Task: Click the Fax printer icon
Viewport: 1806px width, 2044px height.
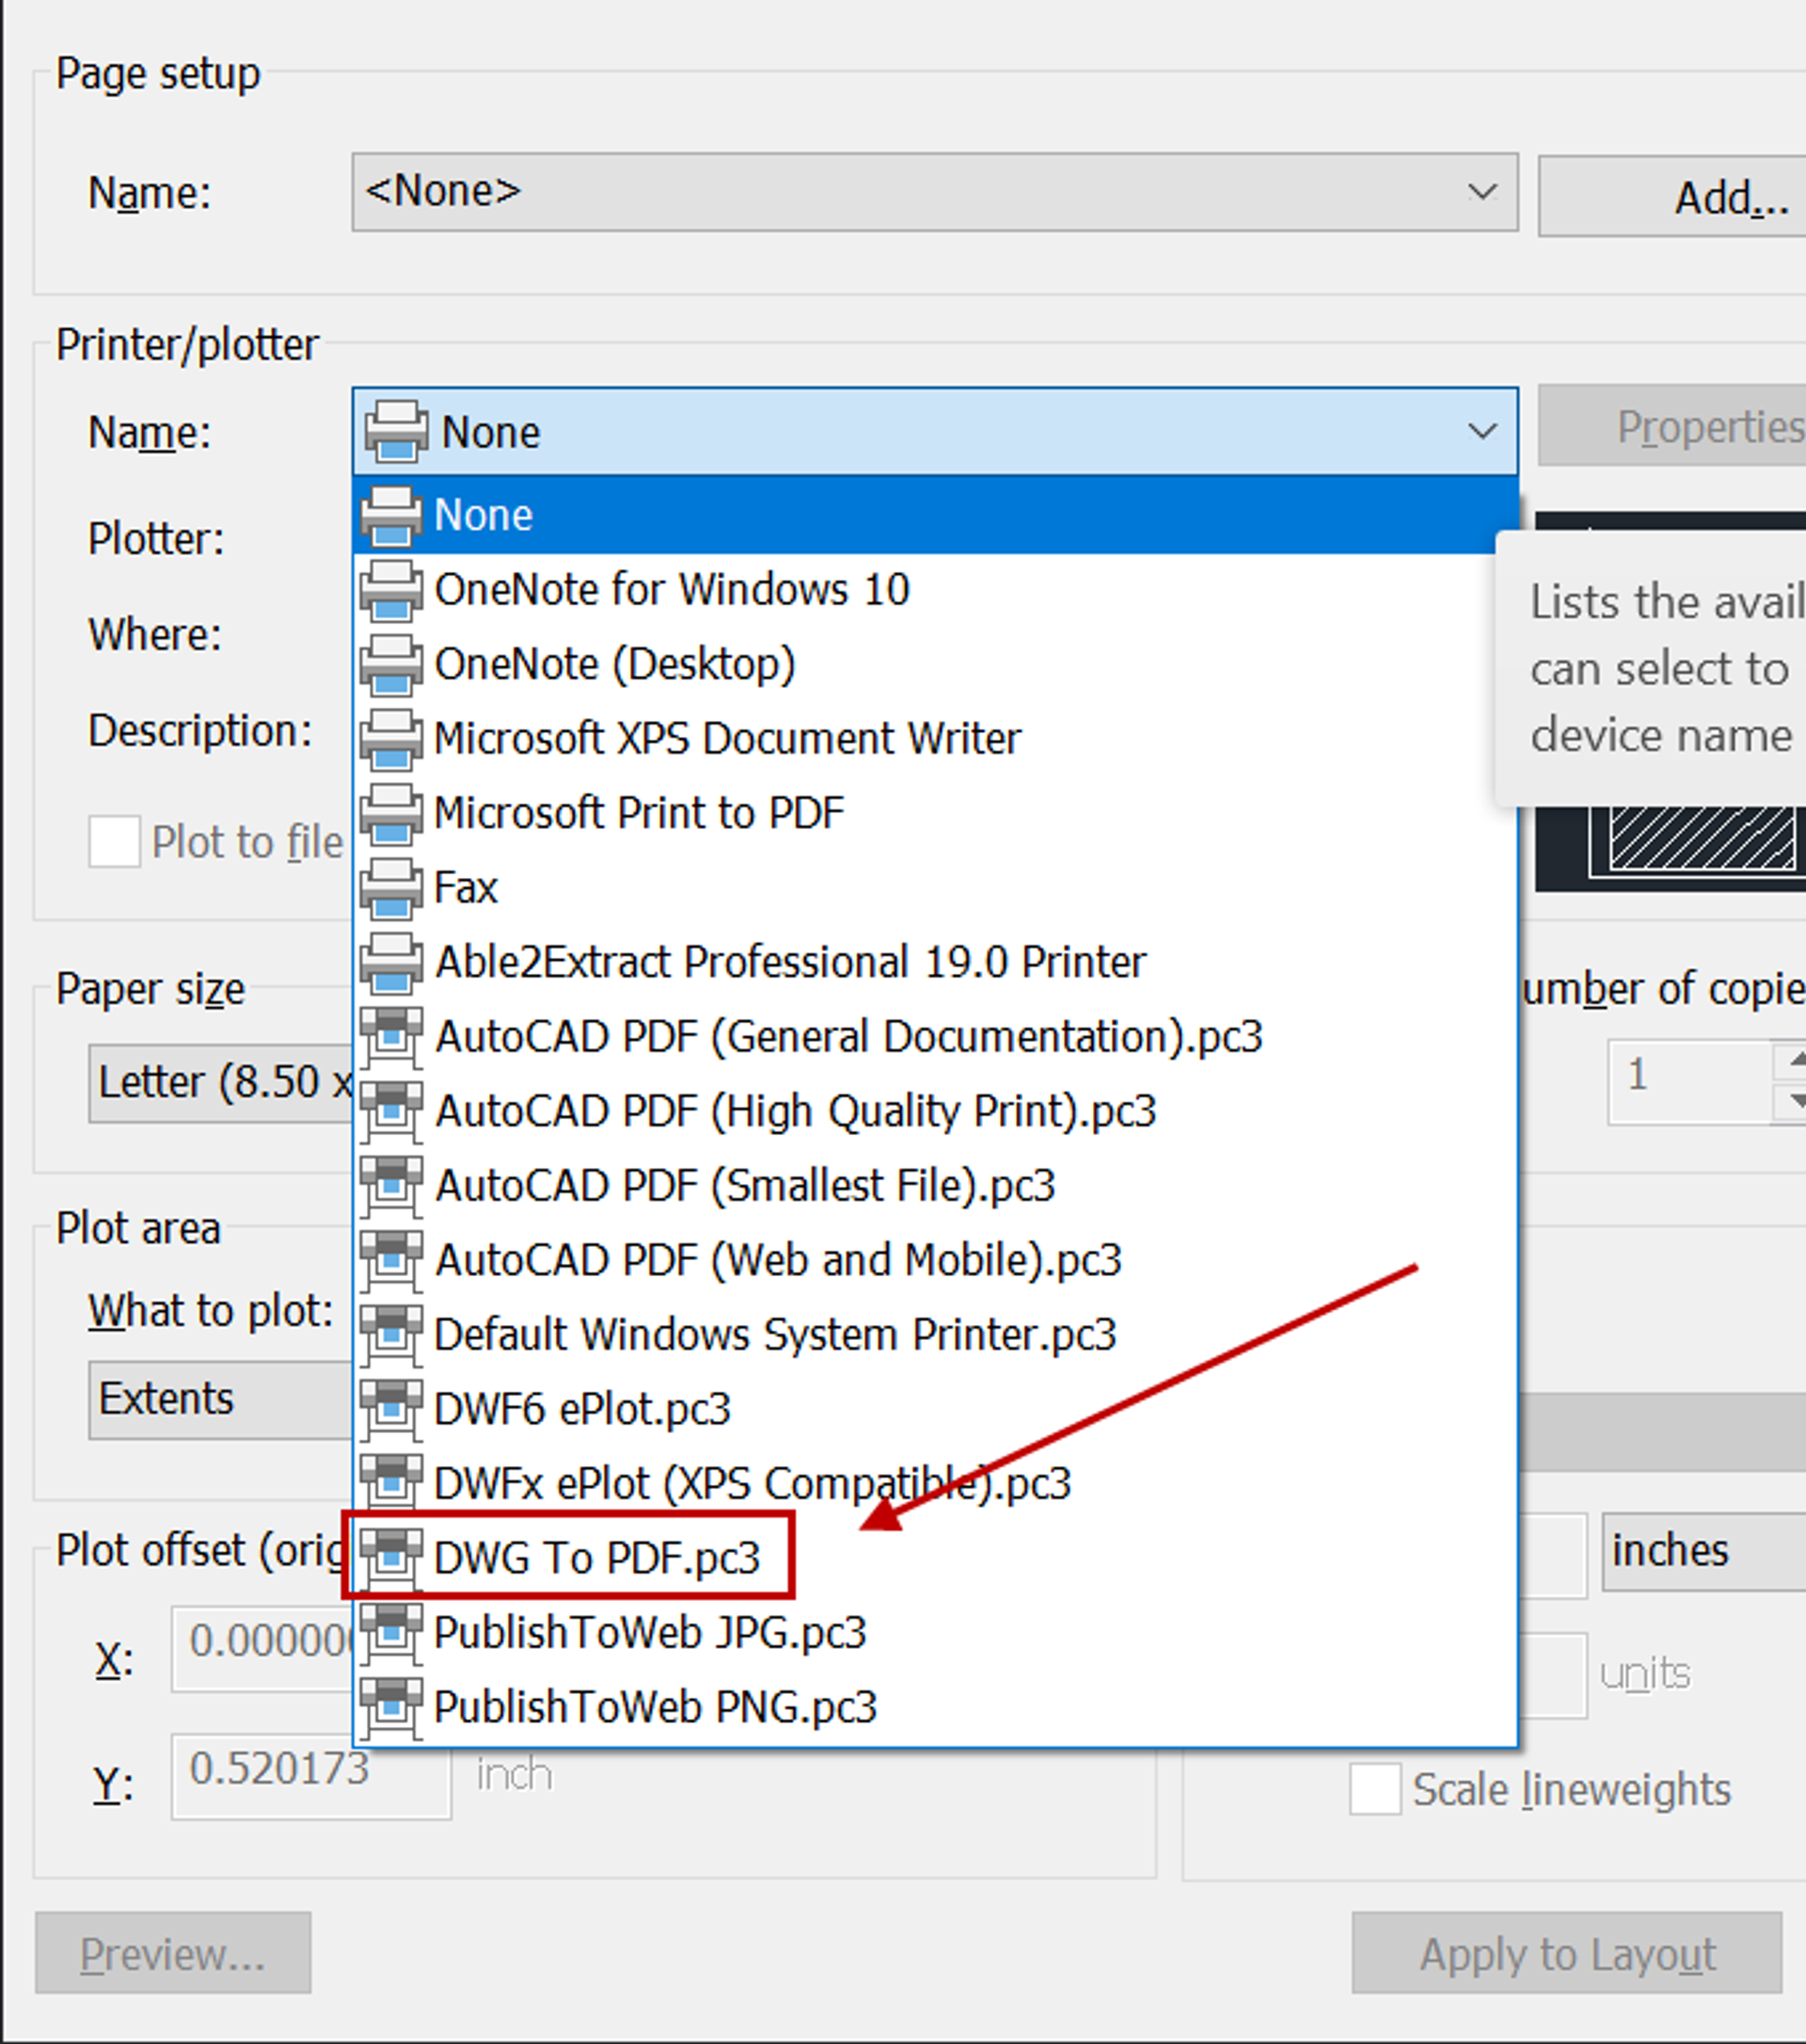Action: click(x=390, y=888)
